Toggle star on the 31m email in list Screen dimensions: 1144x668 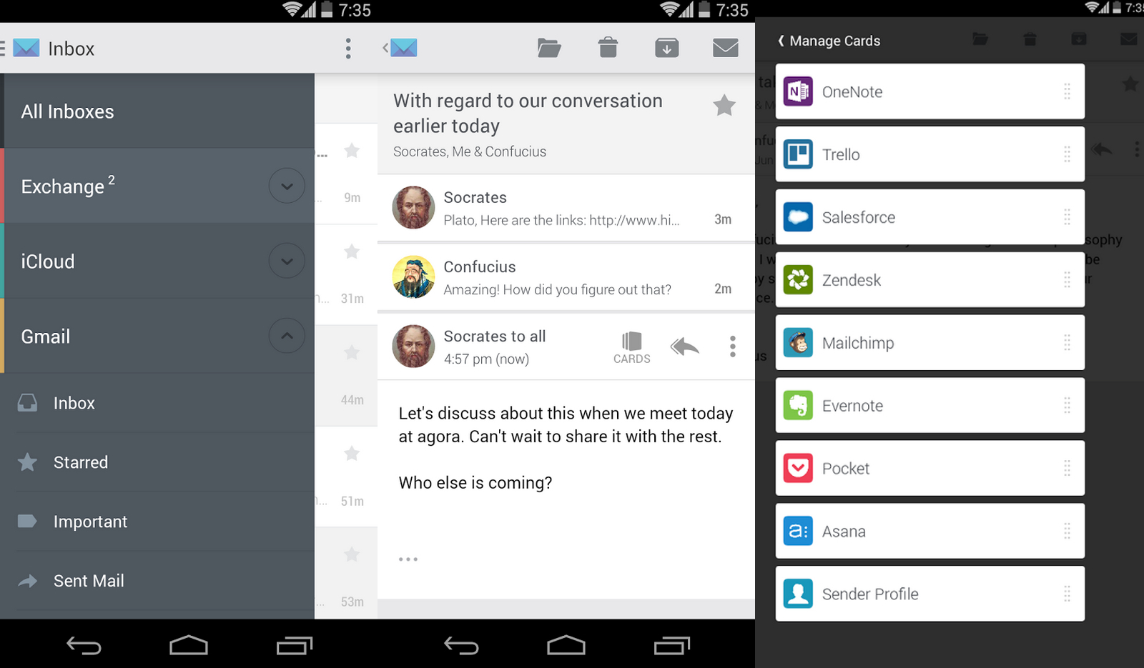[352, 251]
